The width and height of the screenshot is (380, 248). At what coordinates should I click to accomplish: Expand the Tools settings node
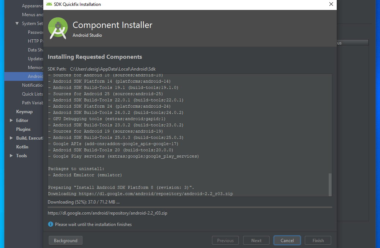[x=11, y=155]
